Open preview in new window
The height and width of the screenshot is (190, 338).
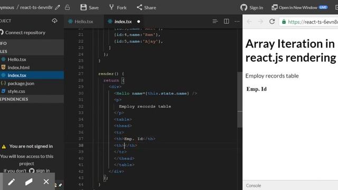(x=299, y=7)
